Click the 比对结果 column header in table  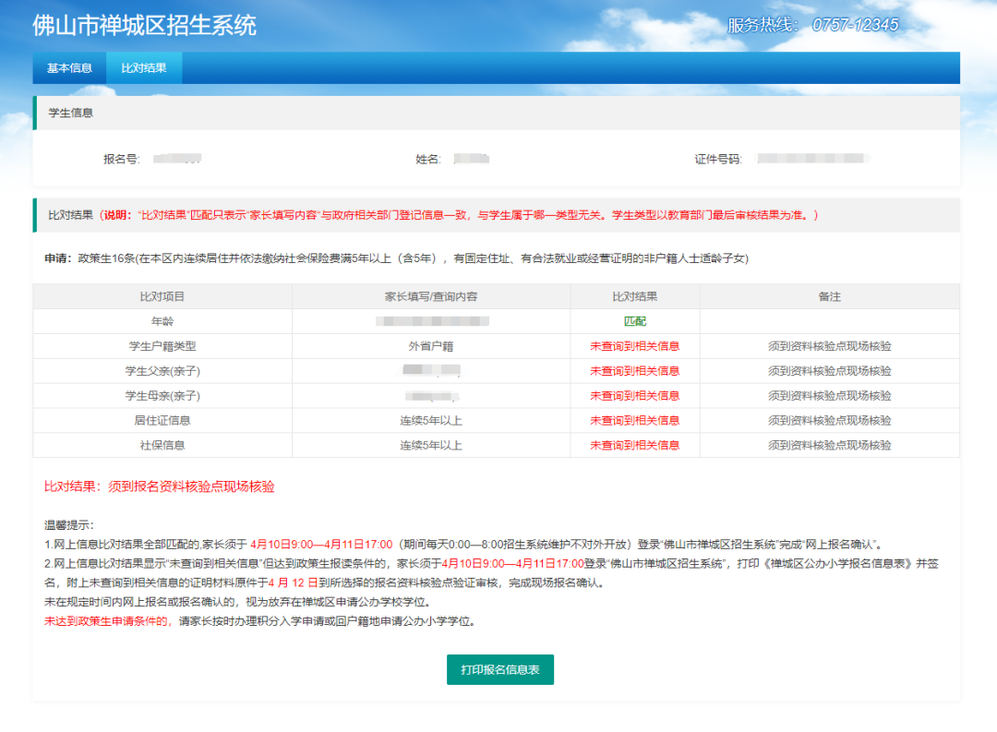[x=634, y=296]
